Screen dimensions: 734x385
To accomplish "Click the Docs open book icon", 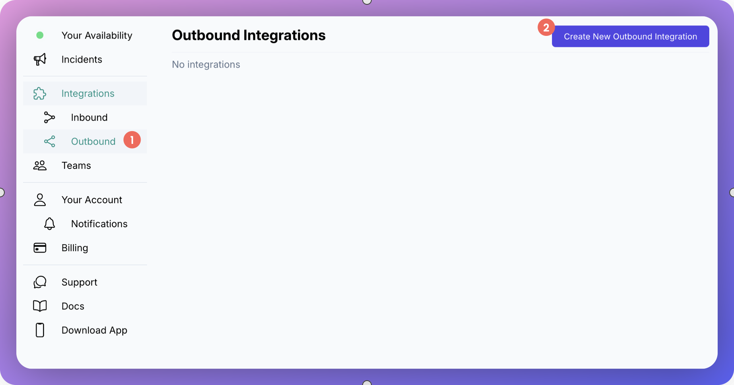I will pyautogui.click(x=40, y=306).
